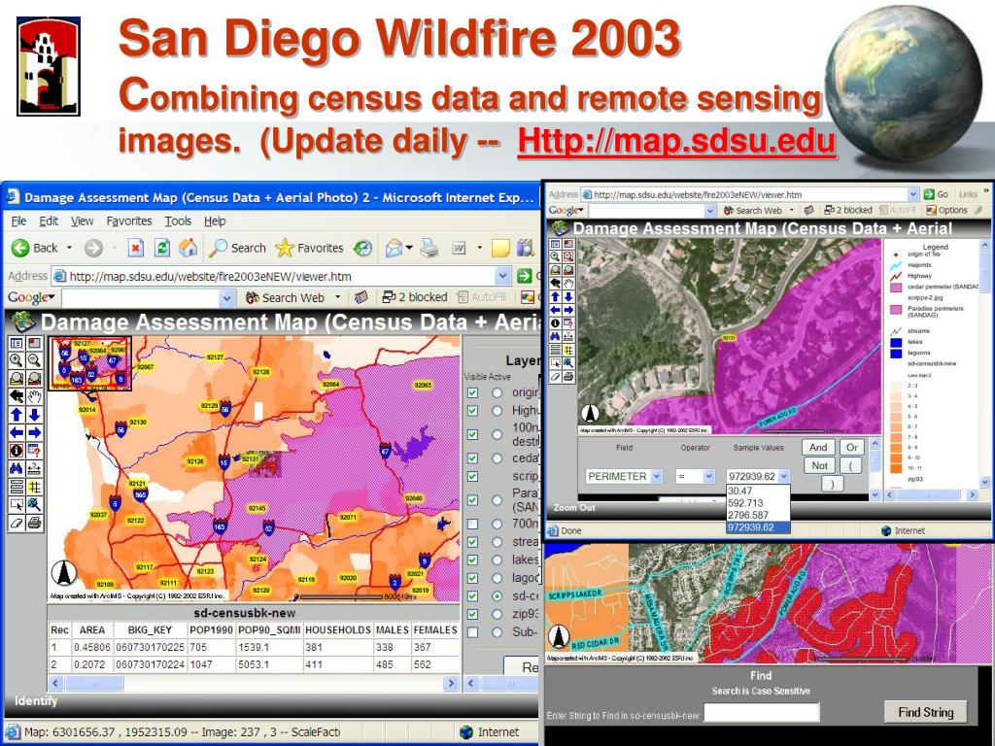Open the Help menu

(215, 220)
